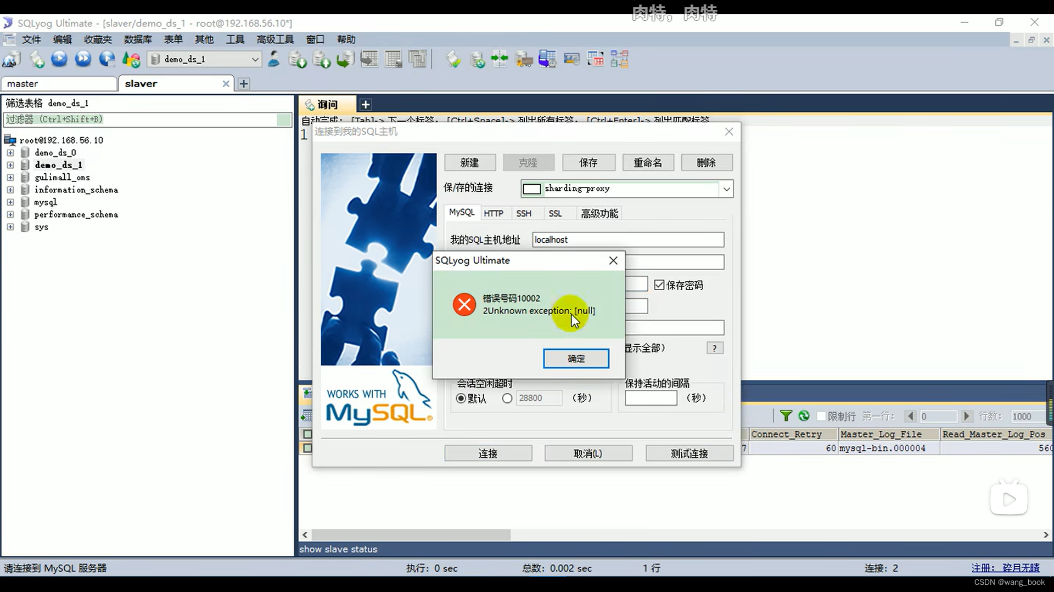Click the table with arrow toolbar icon
Viewport: 1054px width, 592px height.
coord(369,59)
